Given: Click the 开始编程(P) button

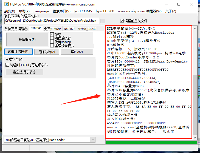Looking at the screenshot, I should tap(27, 39).
